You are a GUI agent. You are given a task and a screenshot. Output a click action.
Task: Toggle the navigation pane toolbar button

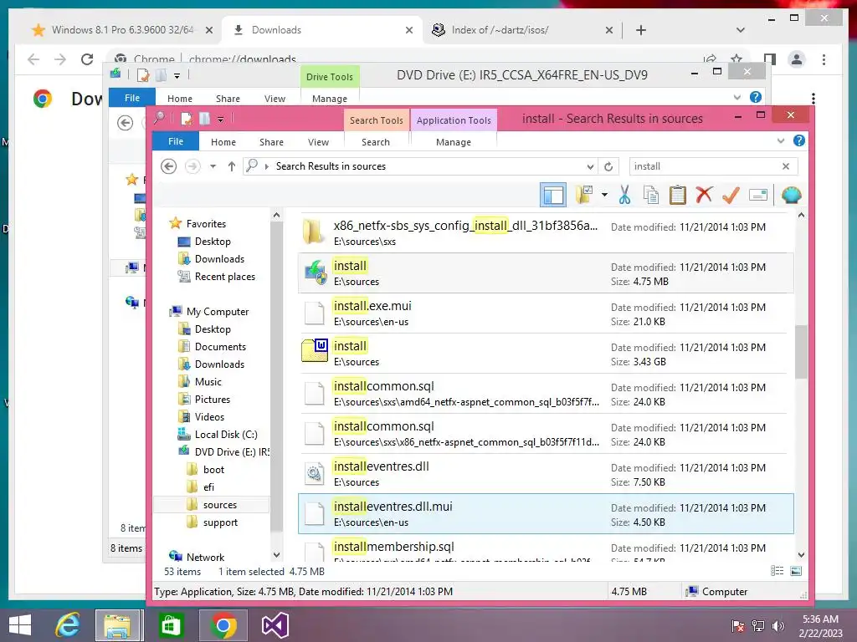(x=552, y=195)
